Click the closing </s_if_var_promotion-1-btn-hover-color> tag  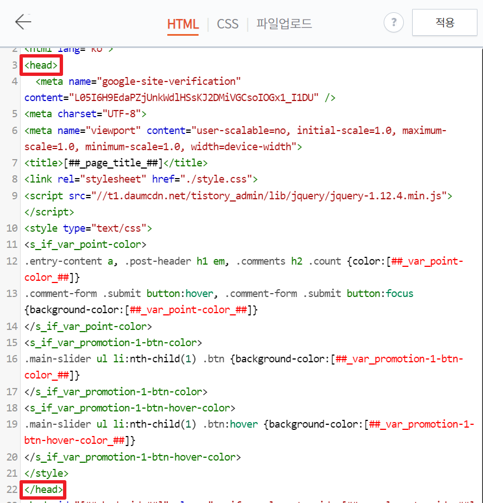point(132,457)
